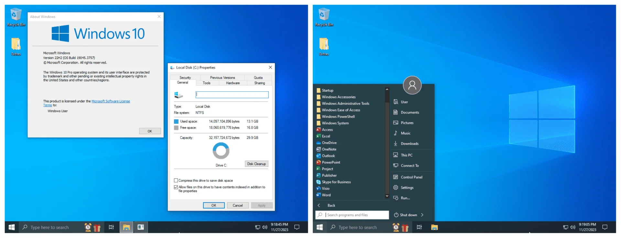Image resolution: width=621 pixels, height=238 pixels.
Task: Start PowerPoint from the programs list
Action: coord(328,162)
